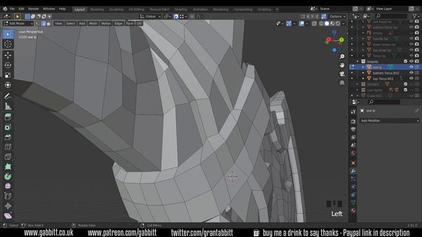422x237 pixels.
Task: Switch to face select mode
Action: click(48, 24)
